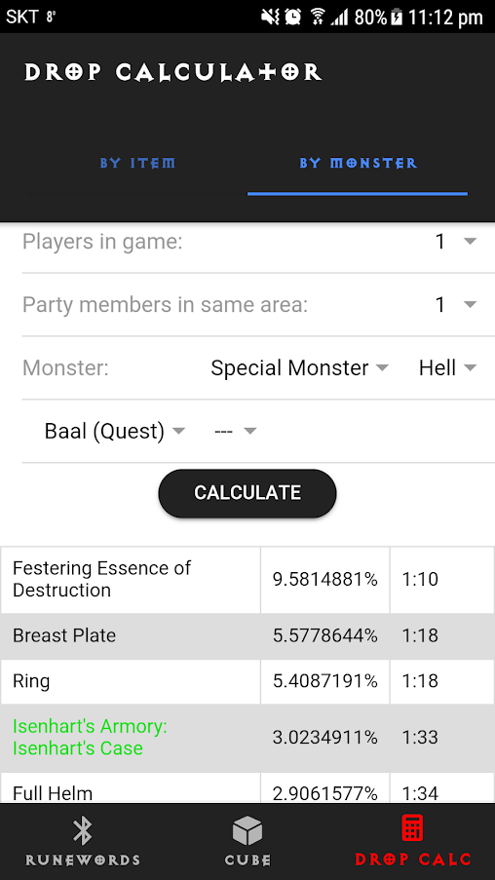The height and width of the screenshot is (880, 495).
Task: Tap the cellular signal strength icon
Action: [x=339, y=17]
